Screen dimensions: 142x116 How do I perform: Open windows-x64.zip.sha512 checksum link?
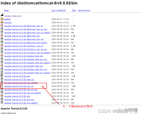click(x=27, y=63)
